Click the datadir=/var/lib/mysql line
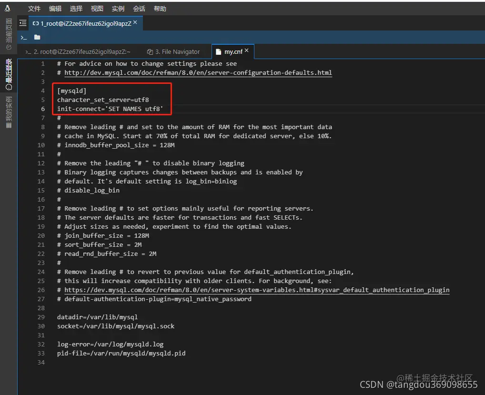485x395 pixels. [98, 317]
